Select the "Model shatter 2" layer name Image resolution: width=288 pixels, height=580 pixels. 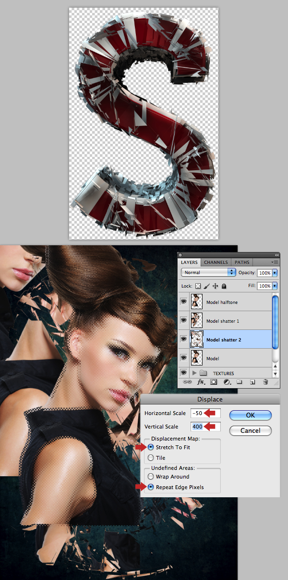click(x=224, y=339)
